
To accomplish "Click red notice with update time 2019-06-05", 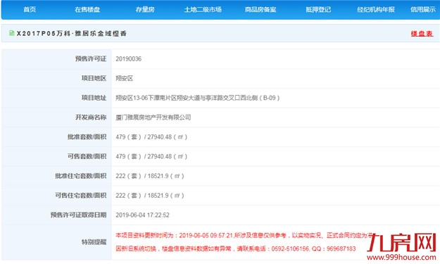I will 245,235.
